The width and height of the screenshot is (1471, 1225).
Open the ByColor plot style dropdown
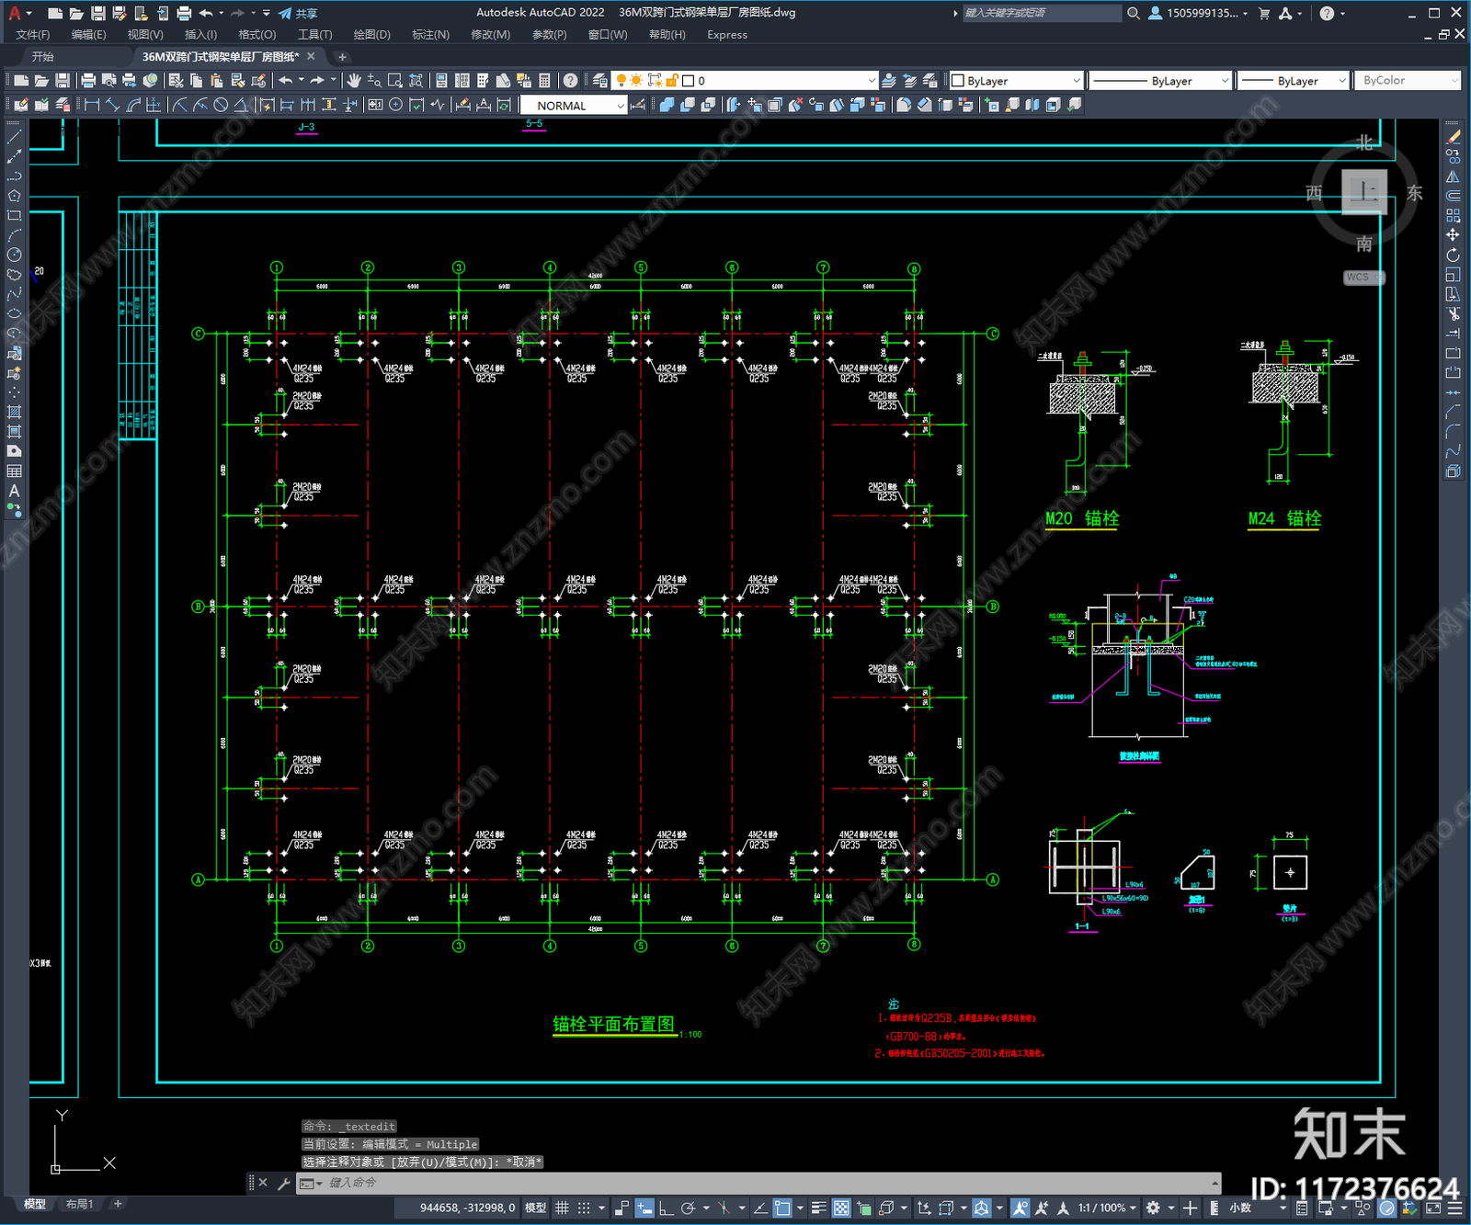1408,81
